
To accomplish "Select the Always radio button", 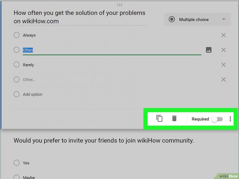I will point(16,35).
